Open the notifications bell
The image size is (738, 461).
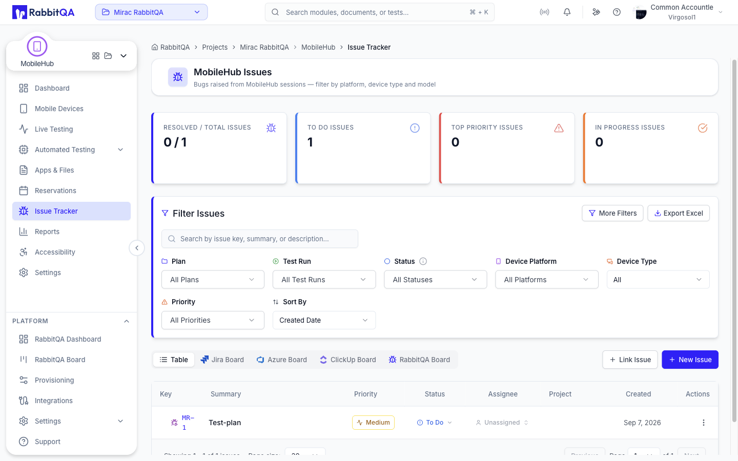(567, 12)
